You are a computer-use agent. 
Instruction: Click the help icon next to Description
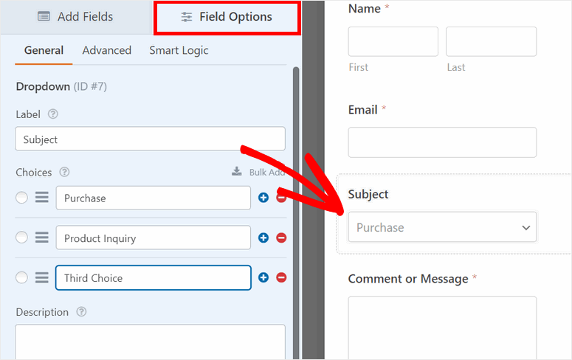[81, 312]
